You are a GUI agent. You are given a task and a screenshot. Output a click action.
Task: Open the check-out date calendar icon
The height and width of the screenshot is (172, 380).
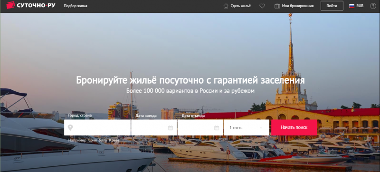(x=217, y=128)
